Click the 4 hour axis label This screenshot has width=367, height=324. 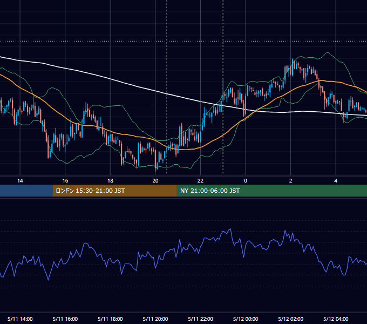coord(336,181)
